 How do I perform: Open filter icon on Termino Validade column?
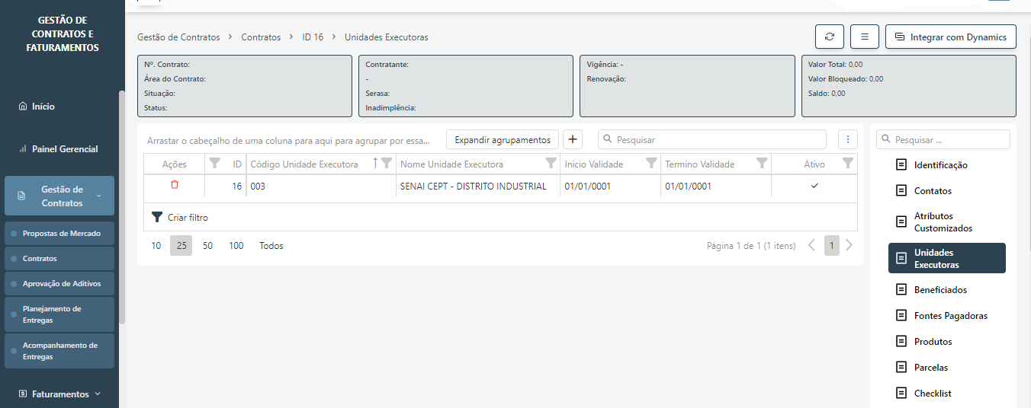pyautogui.click(x=761, y=164)
